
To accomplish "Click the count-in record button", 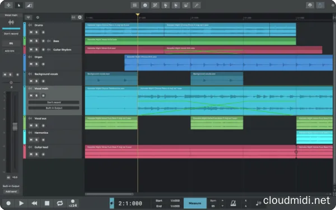I will point(73,203).
